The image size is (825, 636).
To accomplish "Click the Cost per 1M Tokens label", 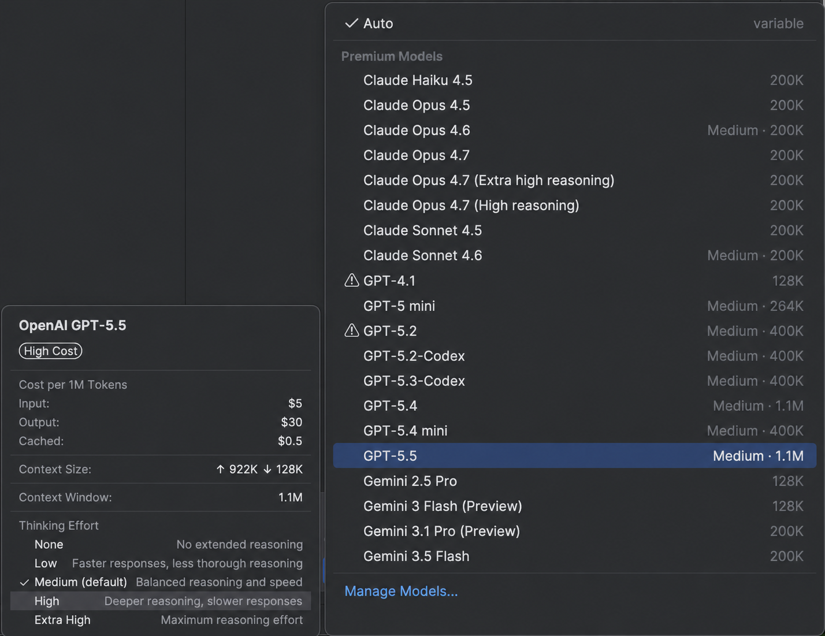I will tap(73, 385).
